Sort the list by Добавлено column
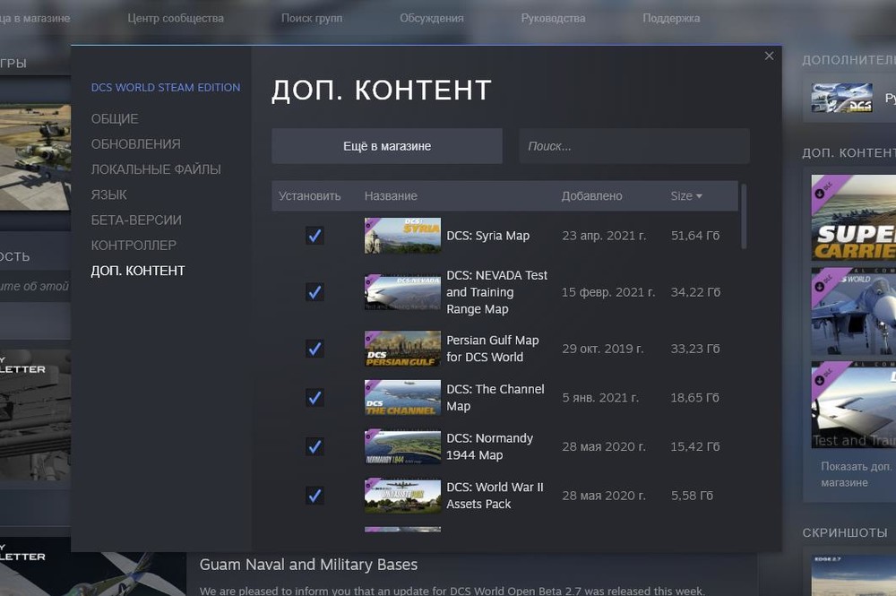The image size is (896, 596). [x=591, y=196]
